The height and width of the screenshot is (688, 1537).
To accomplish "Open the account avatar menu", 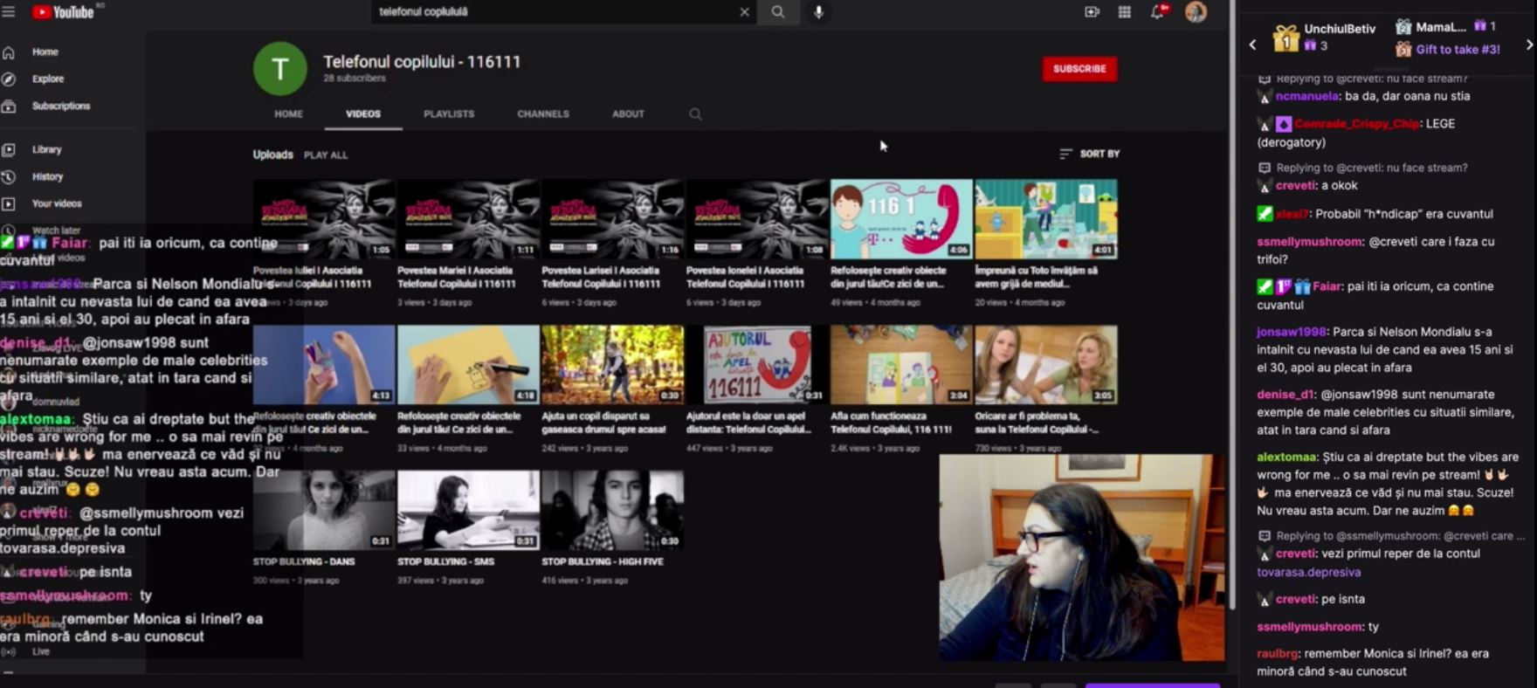I will 1196,11.
